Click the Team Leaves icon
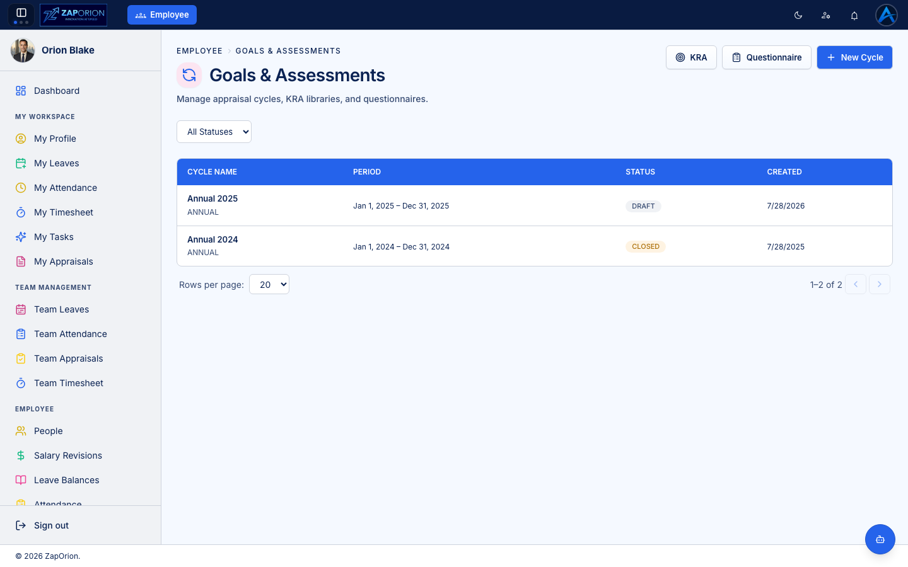Screen dimensions: 908x567 [21, 309]
